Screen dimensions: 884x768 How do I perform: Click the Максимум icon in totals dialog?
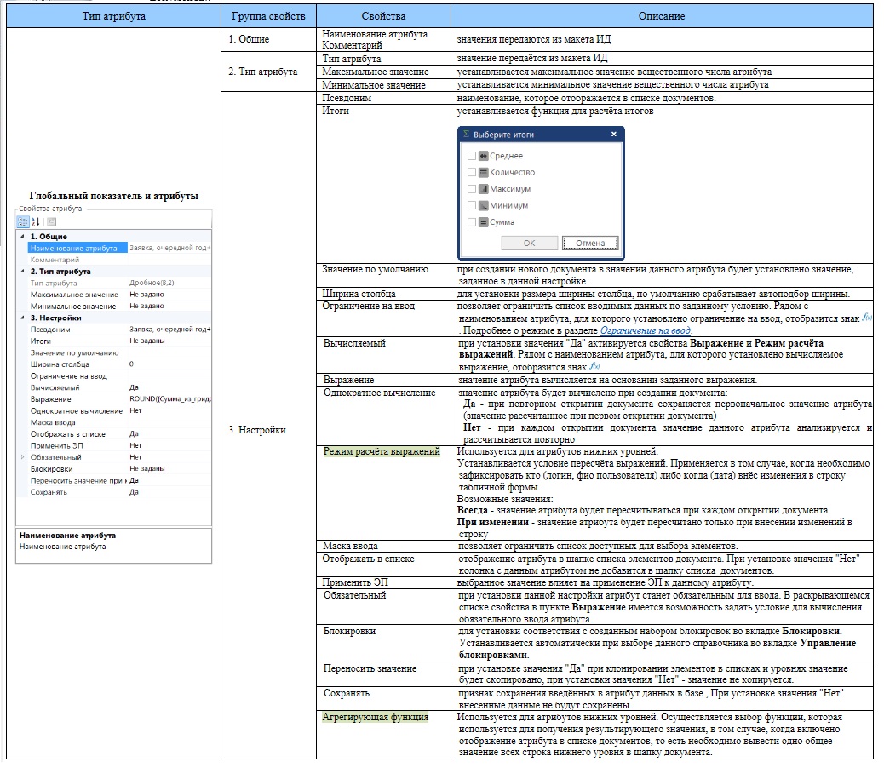click(483, 189)
